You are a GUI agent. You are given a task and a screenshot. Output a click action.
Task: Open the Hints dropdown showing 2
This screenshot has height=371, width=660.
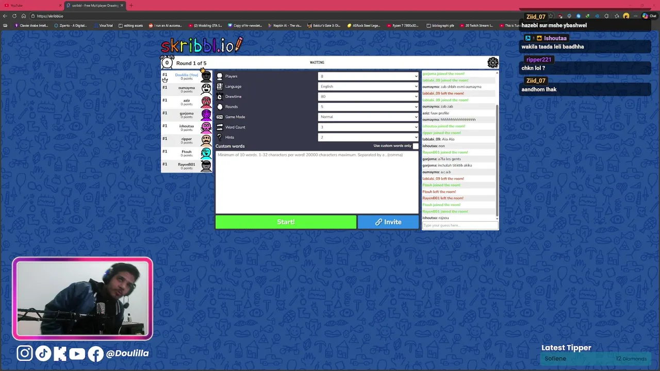click(x=368, y=137)
